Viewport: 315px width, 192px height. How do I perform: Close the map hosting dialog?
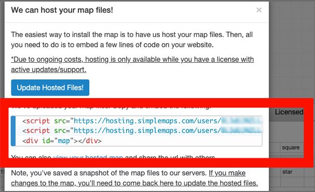(x=259, y=10)
